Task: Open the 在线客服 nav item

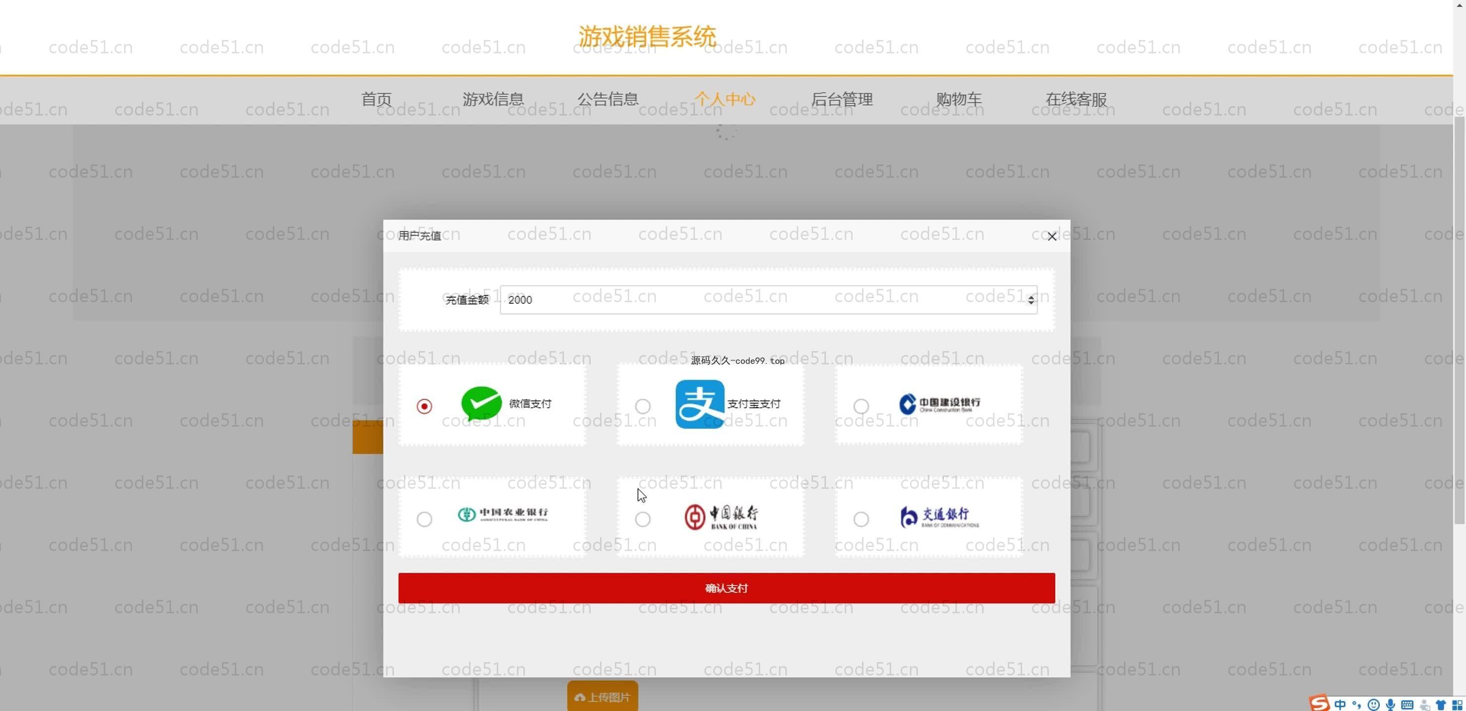Action: click(1076, 99)
